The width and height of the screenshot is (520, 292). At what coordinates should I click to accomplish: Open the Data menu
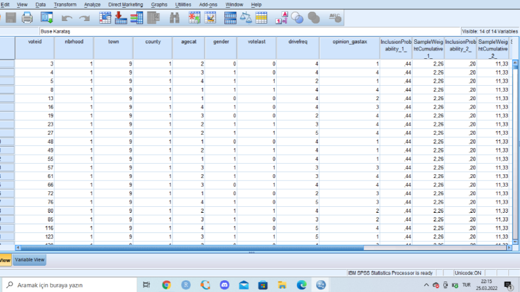41,5
